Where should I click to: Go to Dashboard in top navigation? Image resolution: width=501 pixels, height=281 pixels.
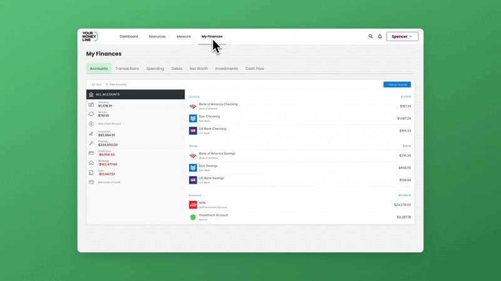(129, 36)
